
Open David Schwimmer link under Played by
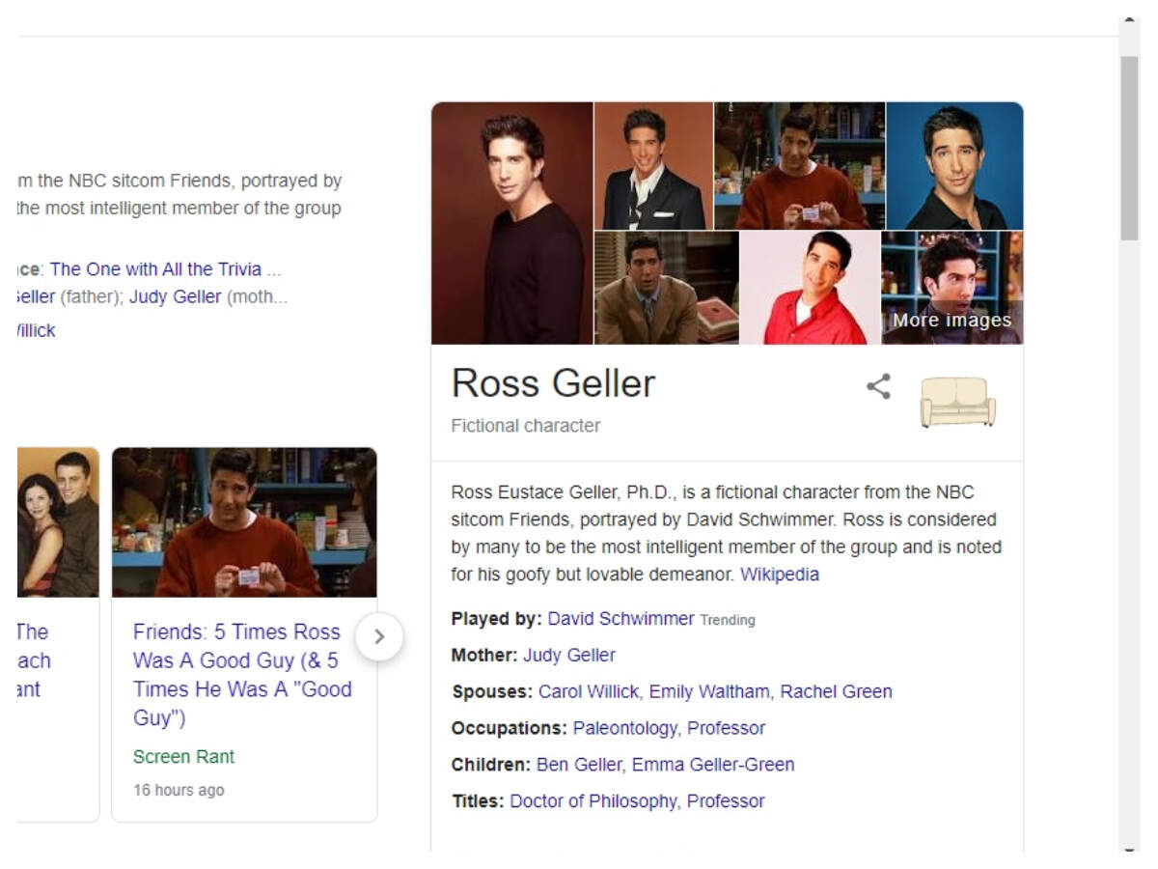(620, 619)
